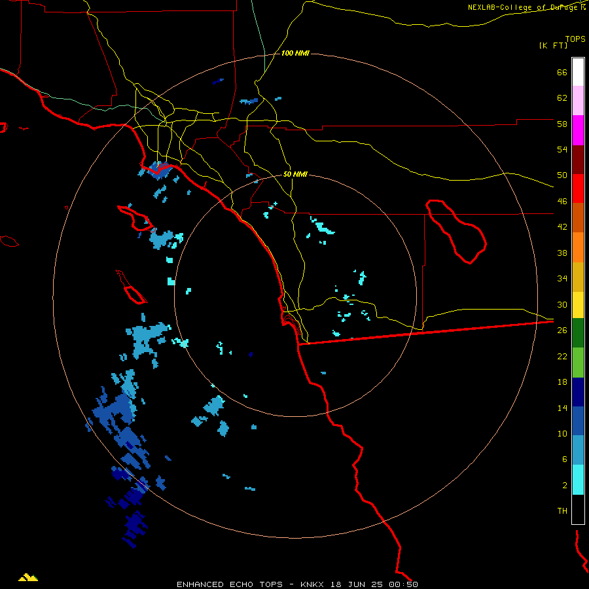The width and height of the screenshot is (589, 589).
Task: Select the medium blue legend swatch
Action: point(578,421)
